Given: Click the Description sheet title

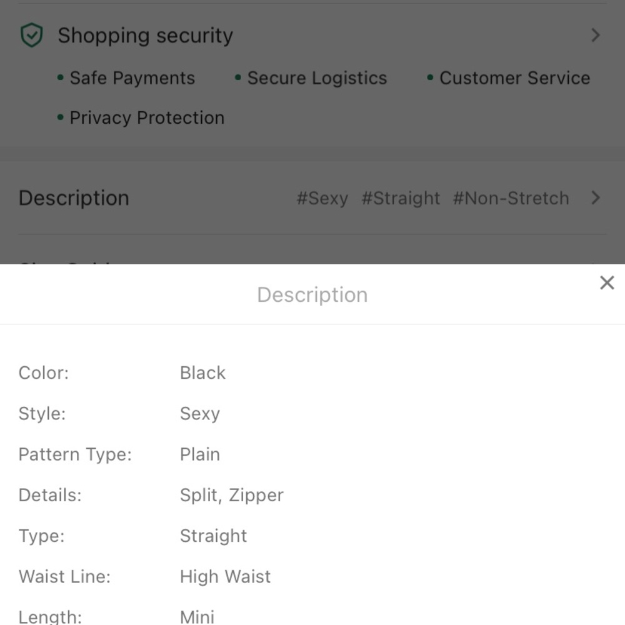Looking at the screenshot, I should [312, 295].
